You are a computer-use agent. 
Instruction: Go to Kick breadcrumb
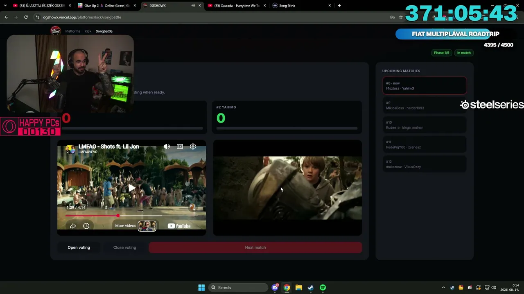88,31
